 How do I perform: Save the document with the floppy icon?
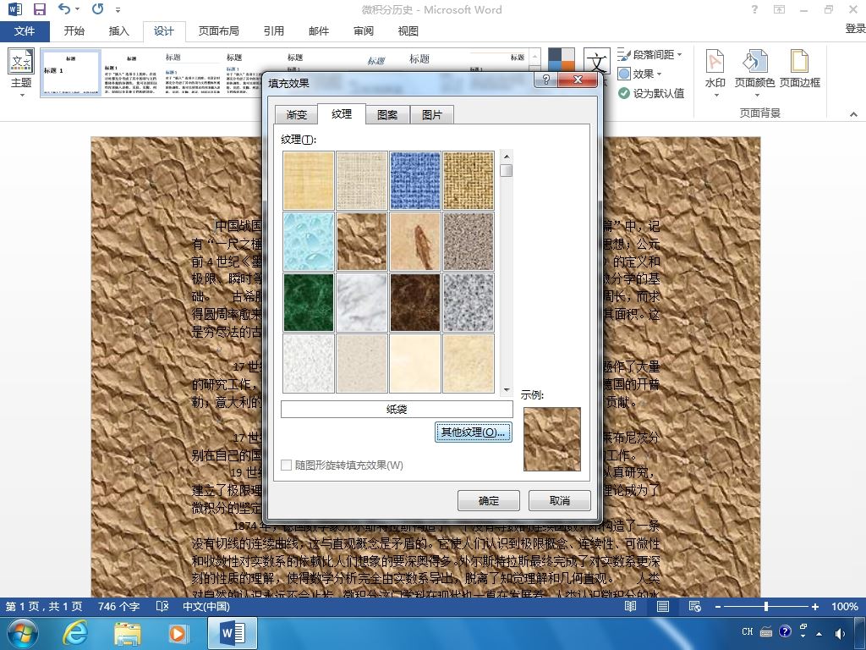click(x=39, y=8)
